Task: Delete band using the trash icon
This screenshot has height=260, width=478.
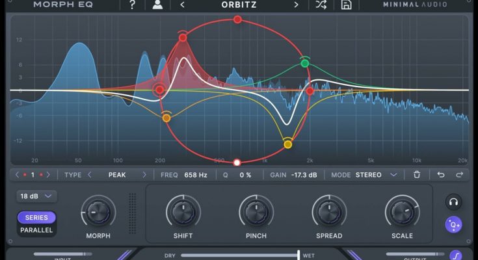Action: (x=417, y=175)
